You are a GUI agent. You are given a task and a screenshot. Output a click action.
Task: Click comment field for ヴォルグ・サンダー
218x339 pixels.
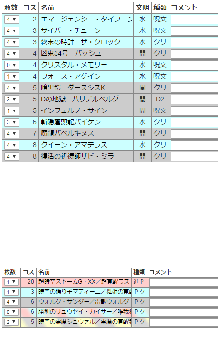(183, 302)
